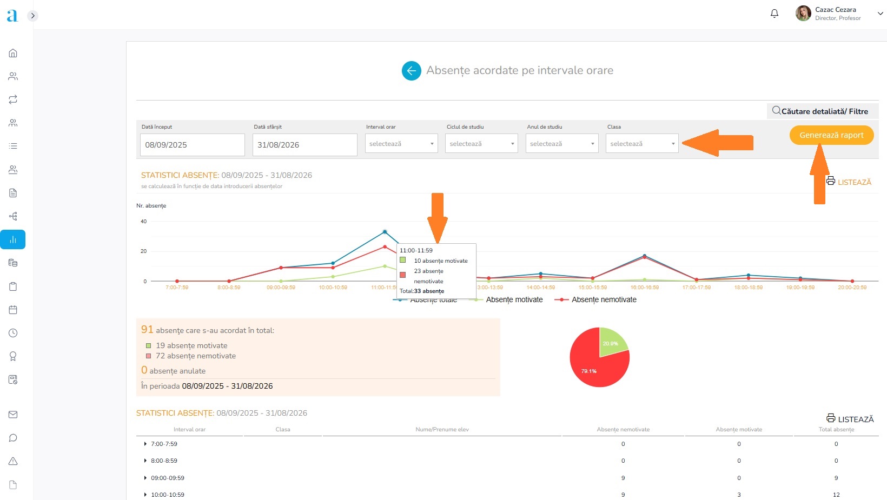This screenshot has width=887, height=500.
Task: Click the Dată început date field
Action: point(192,145)
